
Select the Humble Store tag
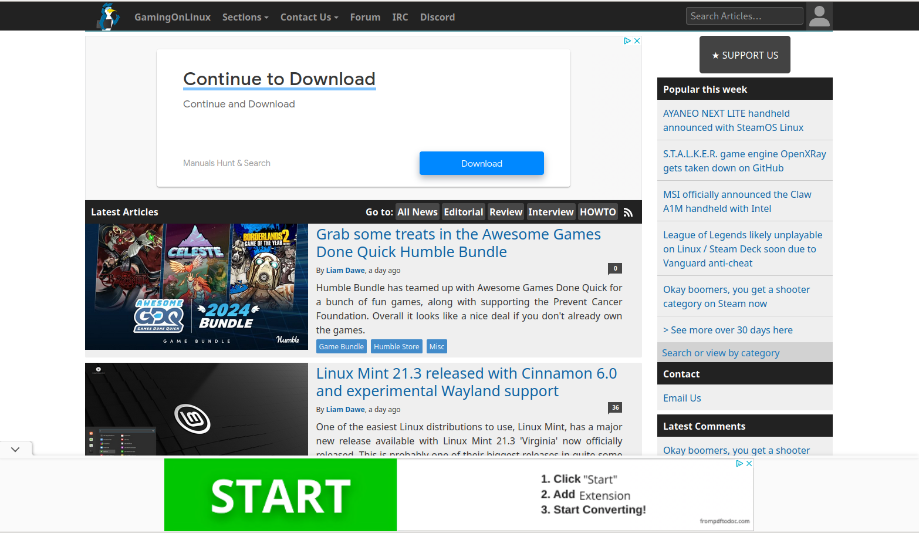[x=397, y=346]
